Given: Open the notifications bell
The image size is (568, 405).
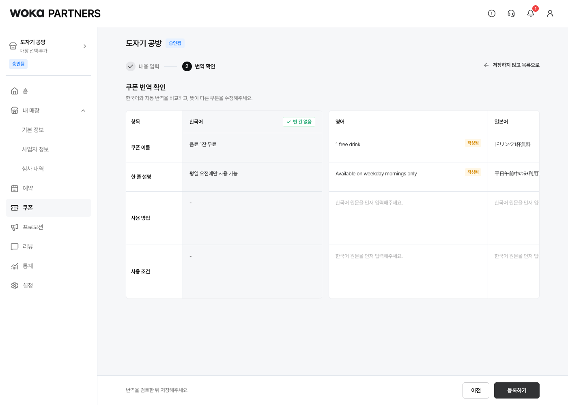Looking at the screenshot, I should click(531, 13).
